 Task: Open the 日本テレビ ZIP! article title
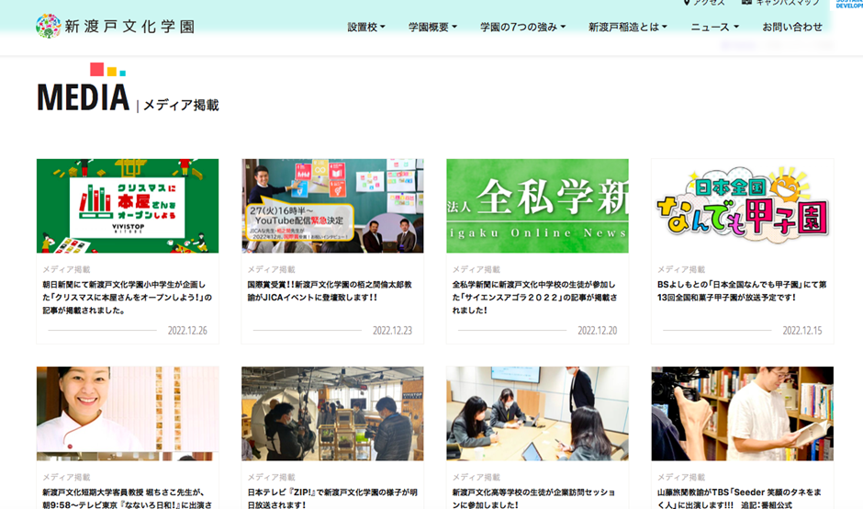[x=331, y=498]
